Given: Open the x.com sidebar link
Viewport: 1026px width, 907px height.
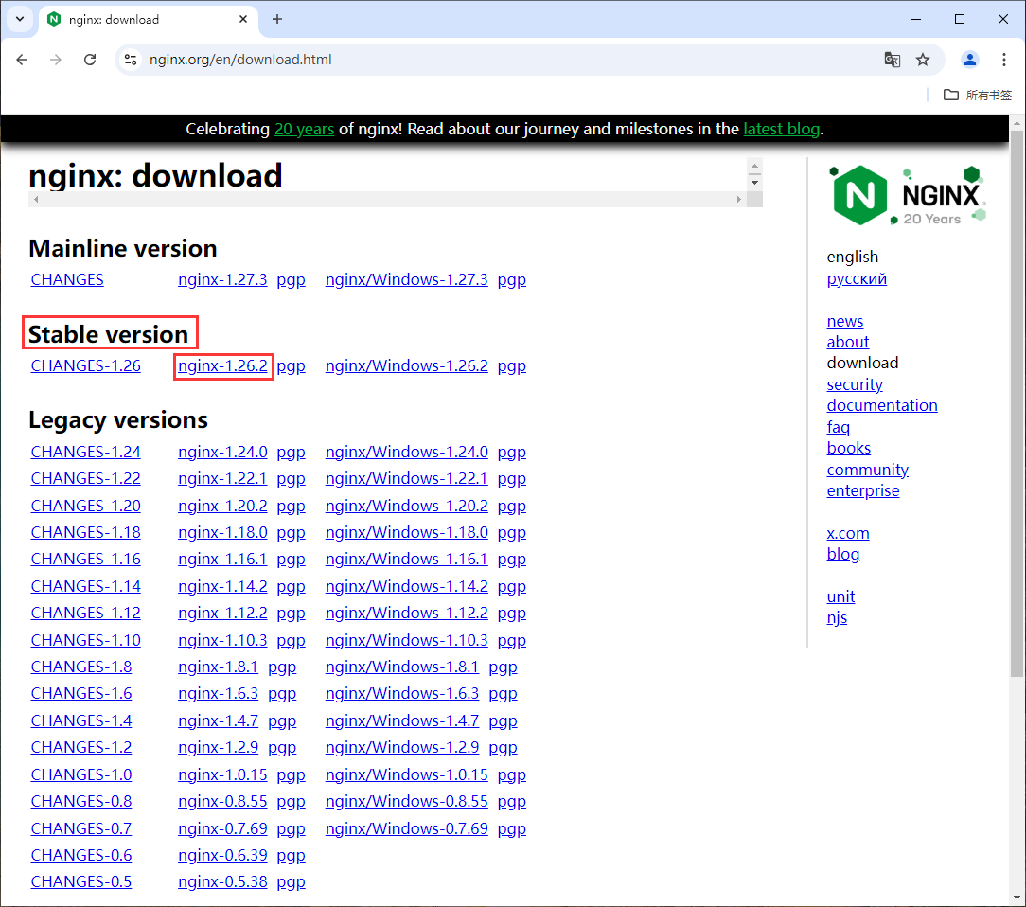Looking at the screenshot, I should pos(848,533).
